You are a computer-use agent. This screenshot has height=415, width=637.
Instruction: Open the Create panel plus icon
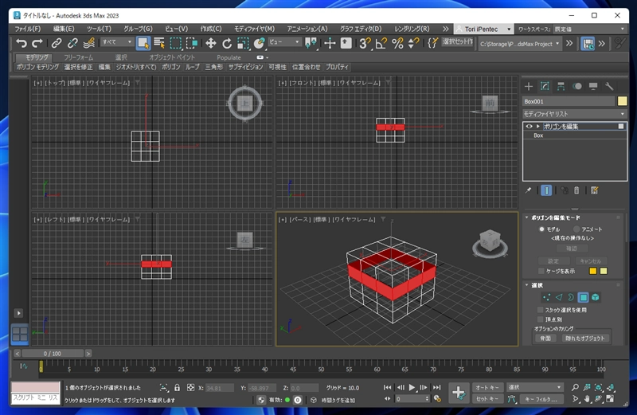point(529,86)
